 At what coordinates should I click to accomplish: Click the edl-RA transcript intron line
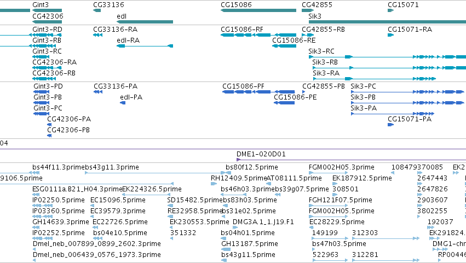pyautogui.click(x=146, y=46)
